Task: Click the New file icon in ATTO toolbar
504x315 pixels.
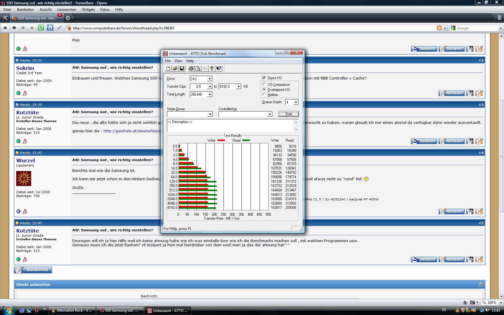Action: coord(168,69)
